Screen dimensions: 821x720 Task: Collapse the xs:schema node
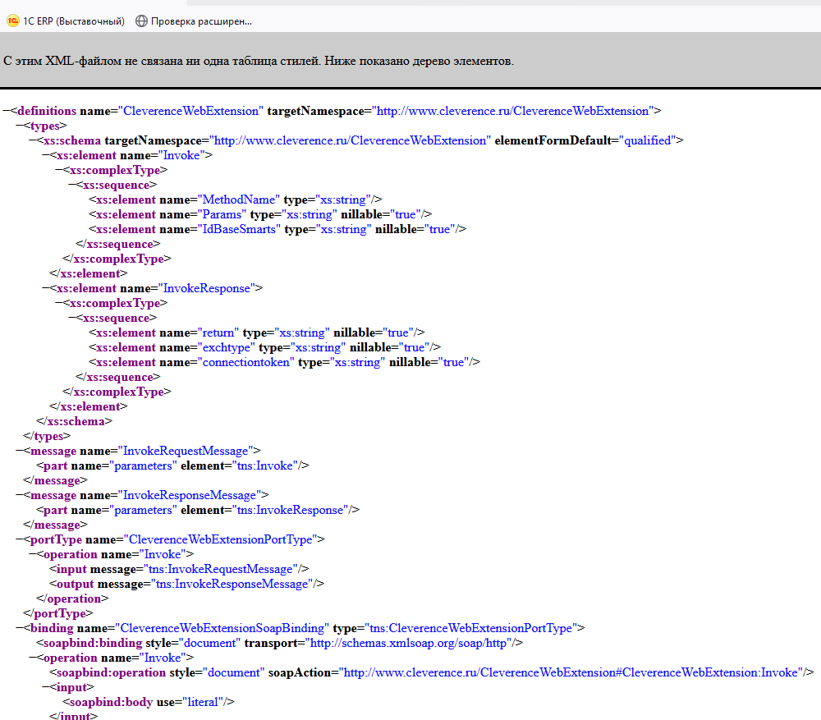point(32,140)
